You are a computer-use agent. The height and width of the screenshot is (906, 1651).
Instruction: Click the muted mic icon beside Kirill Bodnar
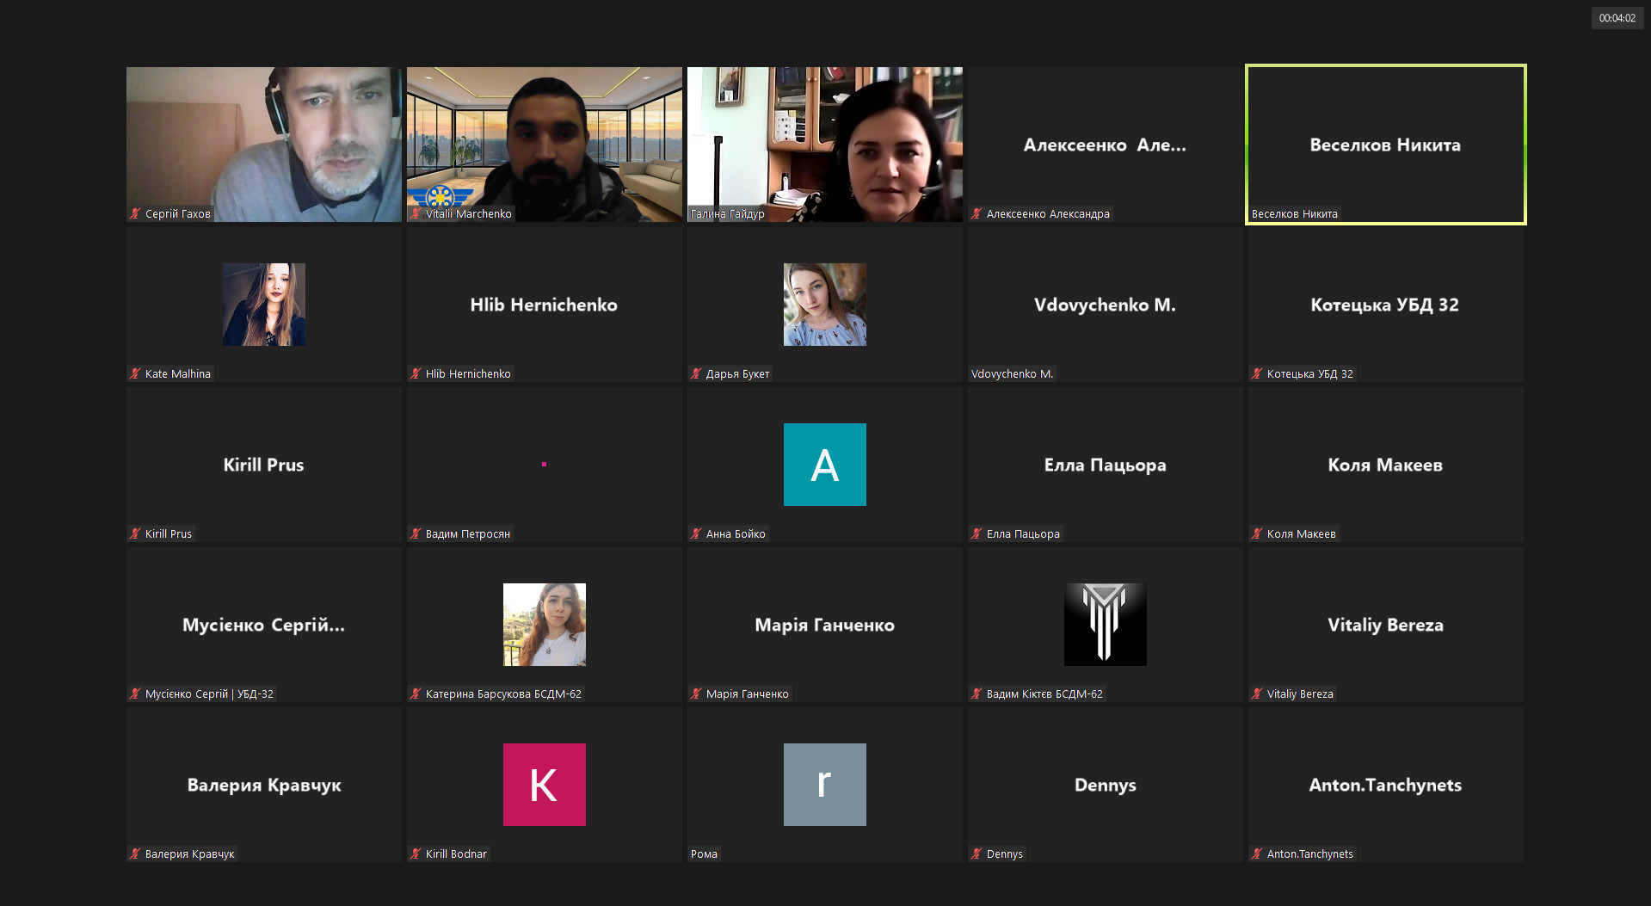pyautogui.click(x=416, y=854)
